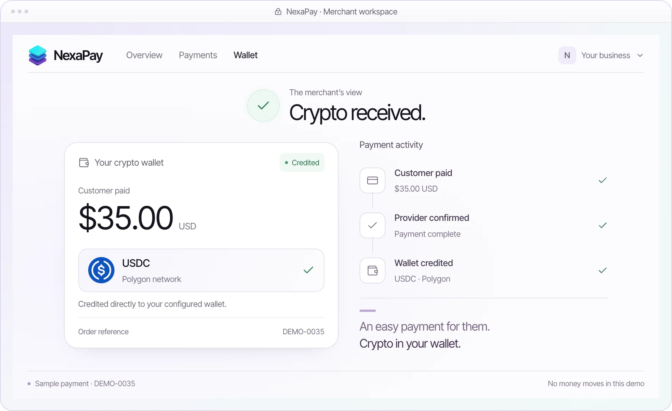This screenshot has width=672, height=411.
Task: Click the Crypto received. heading
Action: pos(357,113)
